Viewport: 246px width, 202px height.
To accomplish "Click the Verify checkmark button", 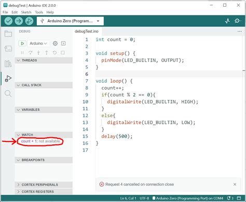I will [8, 21].
